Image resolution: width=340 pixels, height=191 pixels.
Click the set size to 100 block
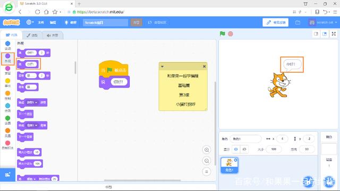(30, 163)
